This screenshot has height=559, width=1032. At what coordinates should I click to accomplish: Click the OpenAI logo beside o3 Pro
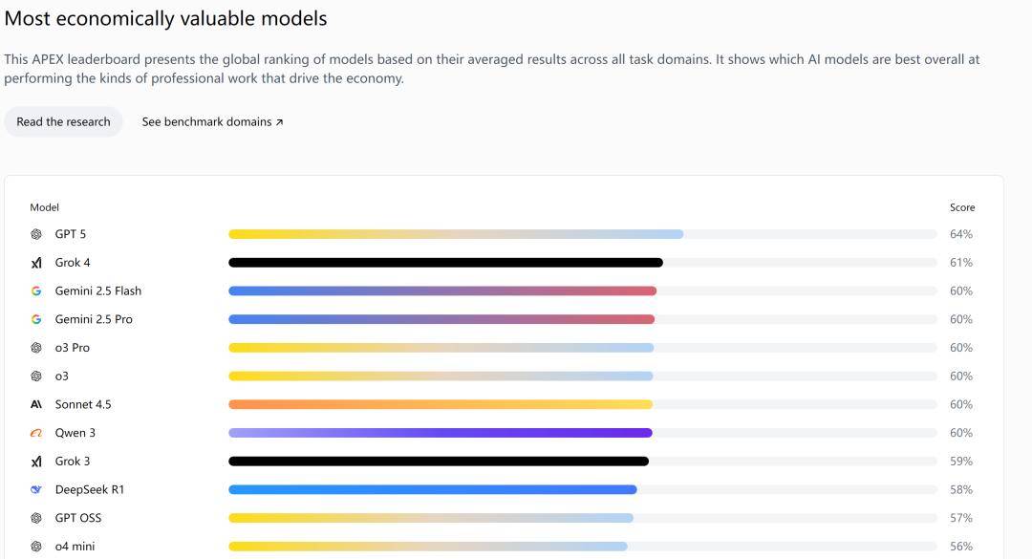point(36,348)
